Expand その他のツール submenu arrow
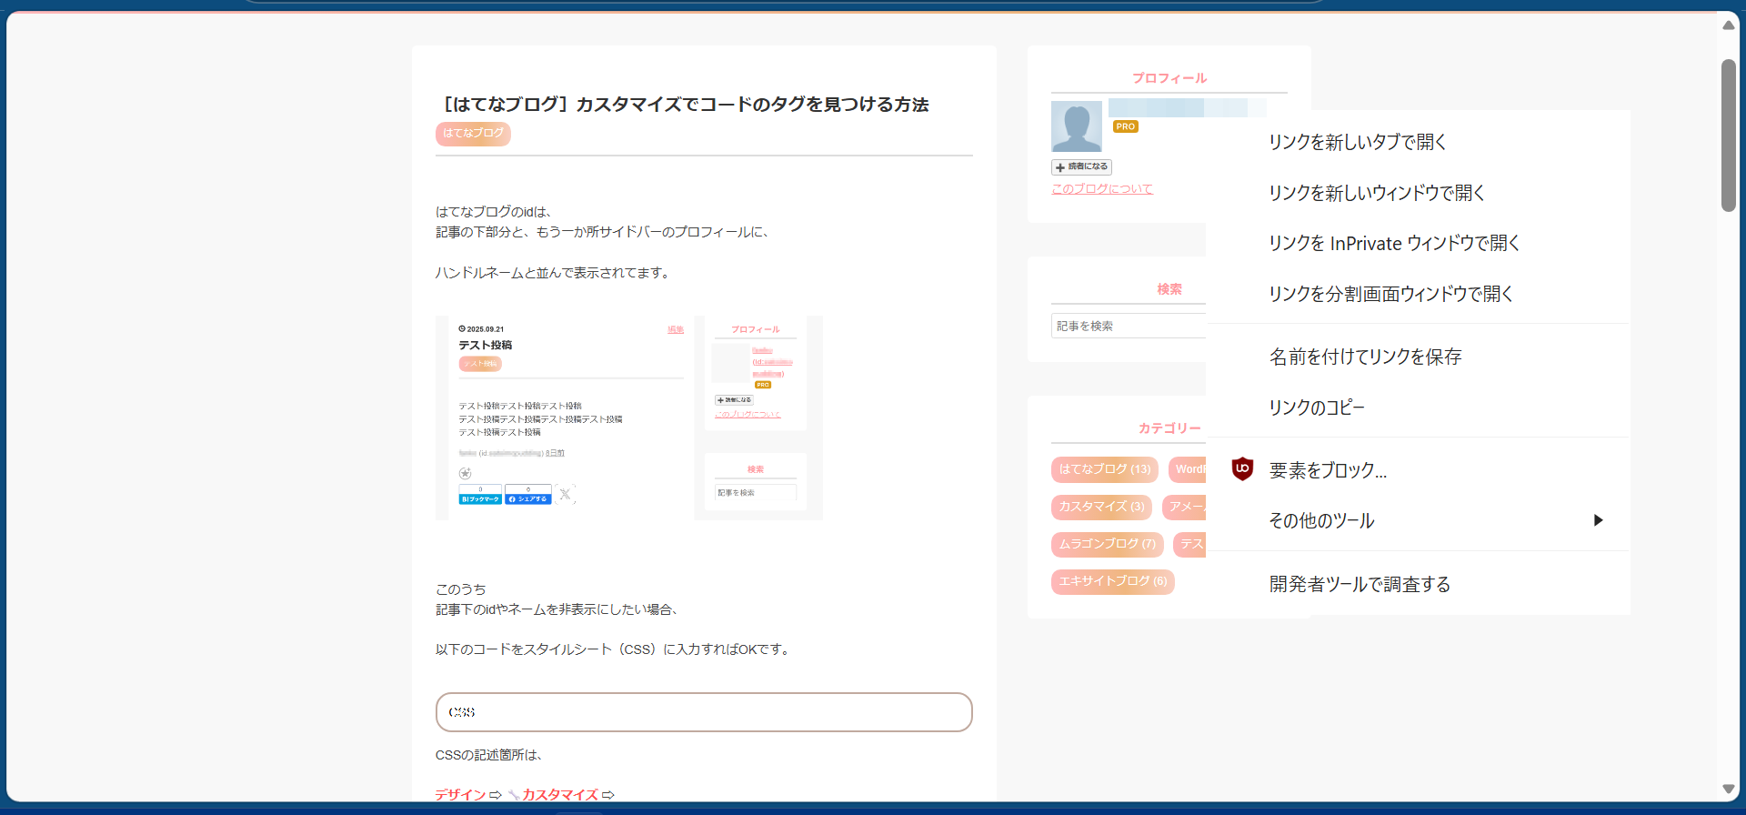1746x815 pixels. point(1598,520)
